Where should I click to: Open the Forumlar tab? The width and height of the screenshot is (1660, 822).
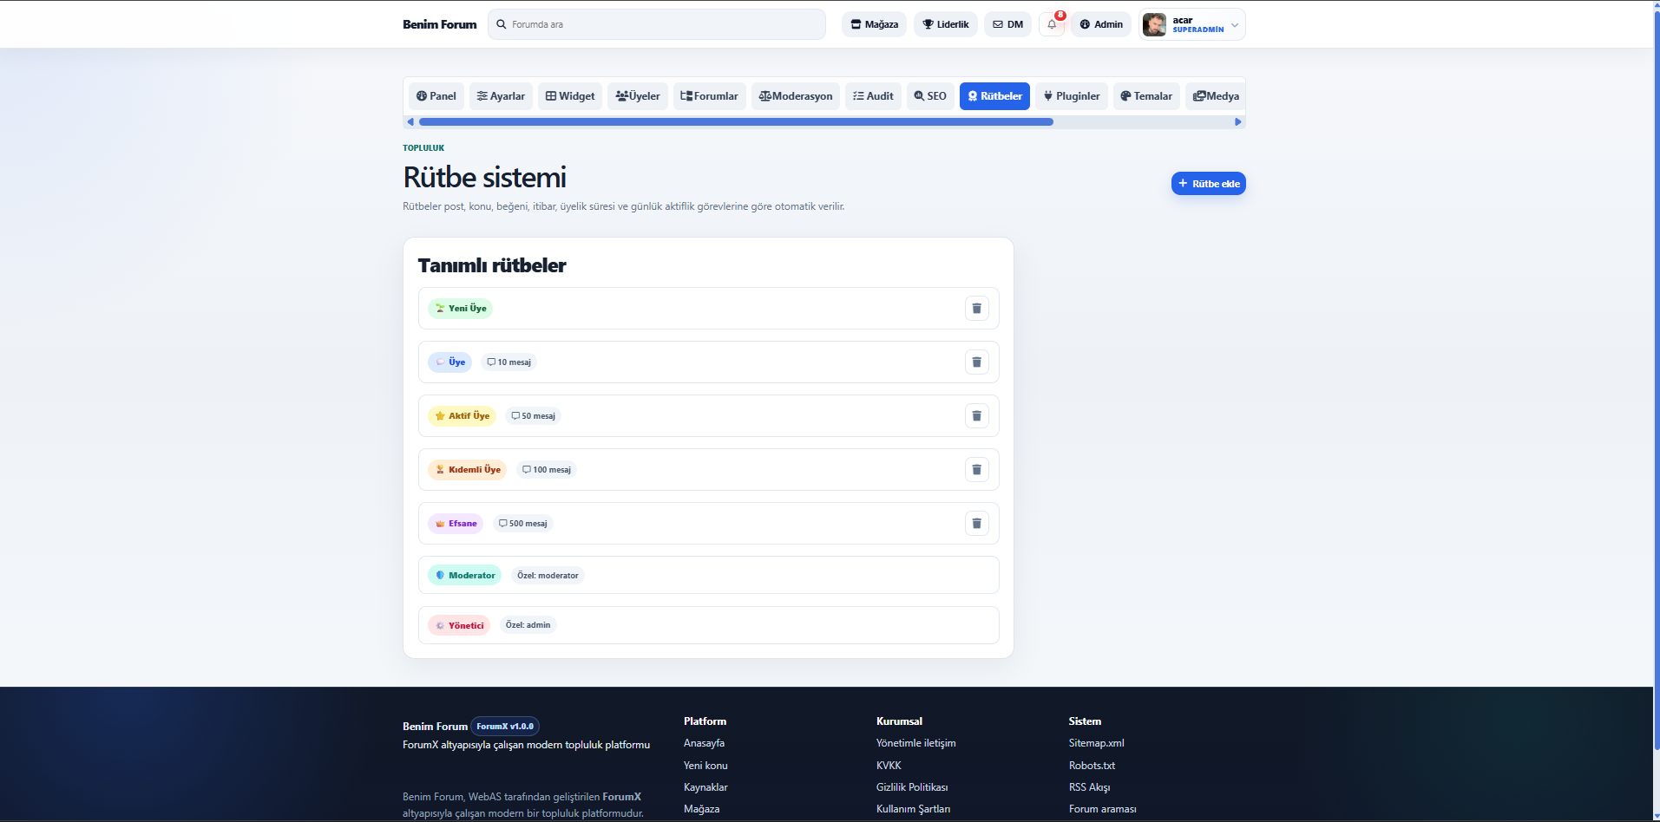pyautogui.click(x=709, y=96)
